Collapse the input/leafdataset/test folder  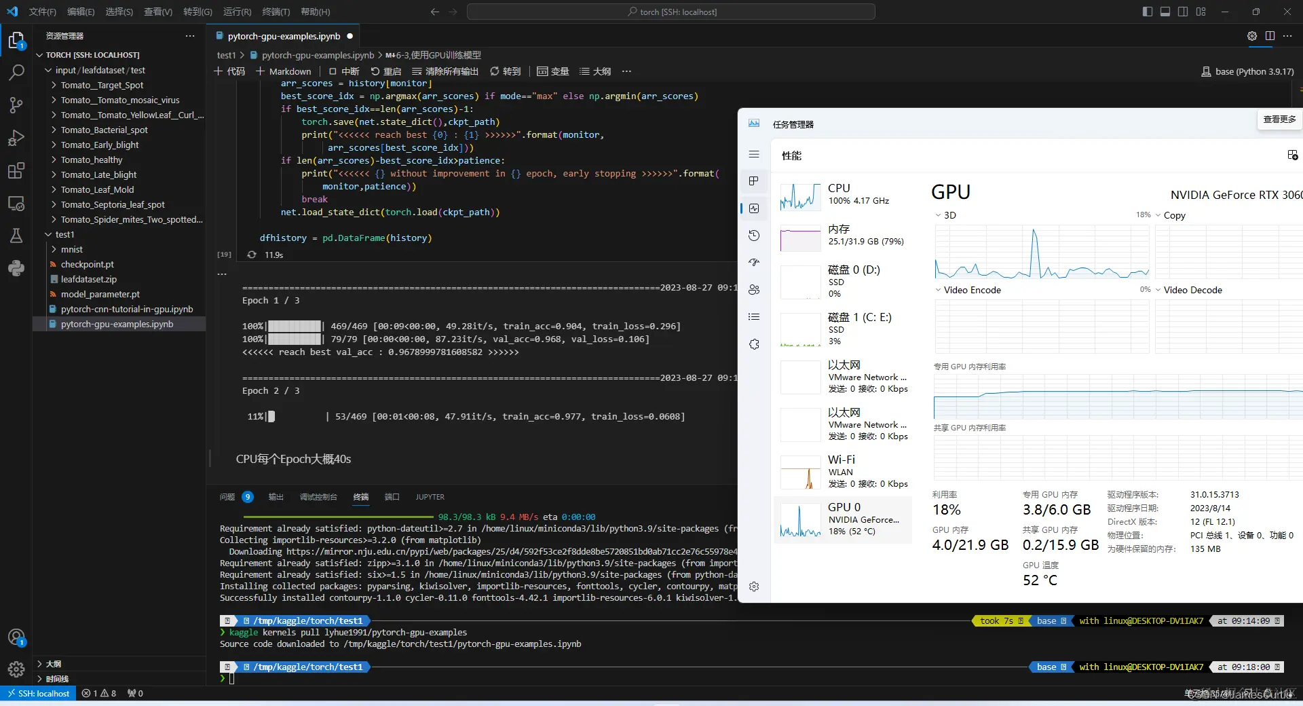(x=100, y=70)
